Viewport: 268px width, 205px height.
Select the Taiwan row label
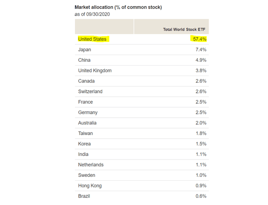coord(85,133)
